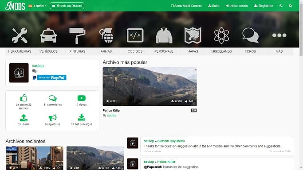Select the MÁS menu label
The height and width of the screenshot is (170, 303).
pyautogui.click(x=279, y=51)
